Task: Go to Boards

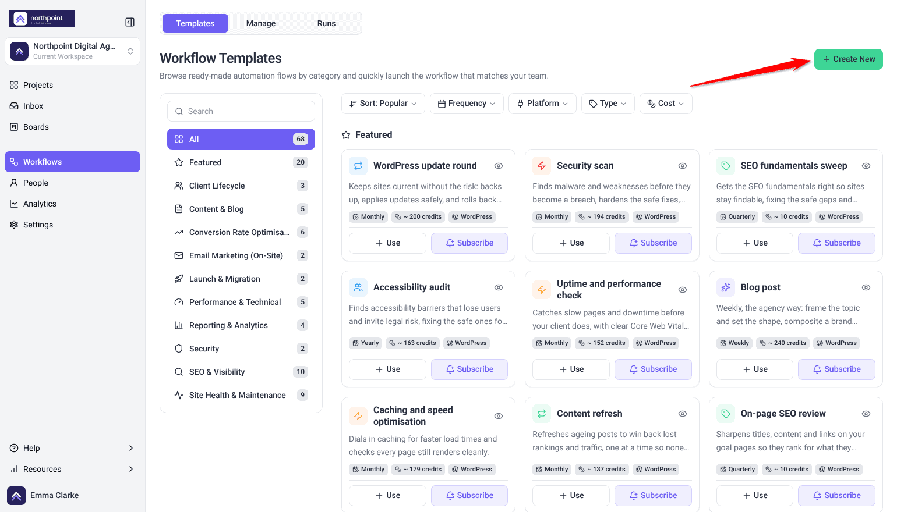Action: coord(72,127)
